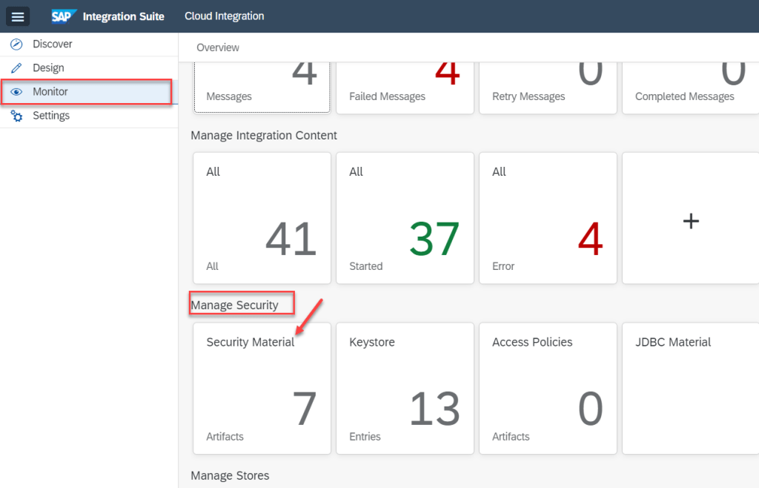Viewport: 759px width, 488px height.
Task: Open the Security Material tile
Action: click(262, 388)
